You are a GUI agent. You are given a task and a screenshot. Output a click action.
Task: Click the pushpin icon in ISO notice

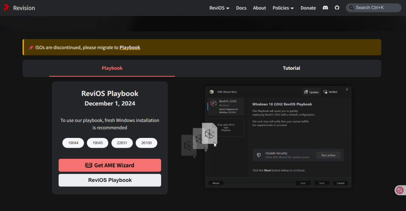tap(31, 47)
